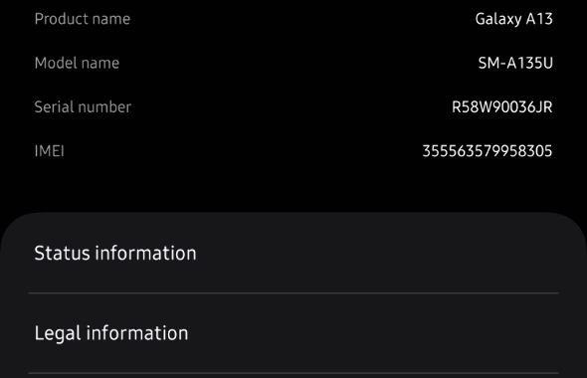The width and height of the screenshot is (587, 378).
Task: Select the SM-A135U model value
Action: click(515, 63)
